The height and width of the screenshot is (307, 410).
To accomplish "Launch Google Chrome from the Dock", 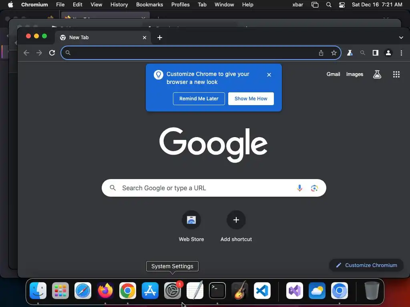I will tap(128, 291).
